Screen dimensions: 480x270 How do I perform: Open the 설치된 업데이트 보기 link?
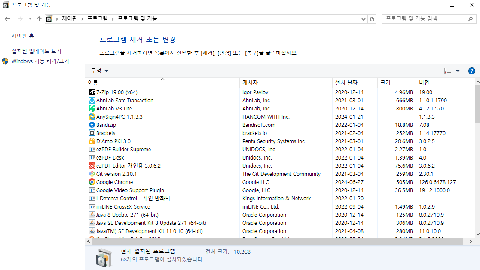coord(37,51)
